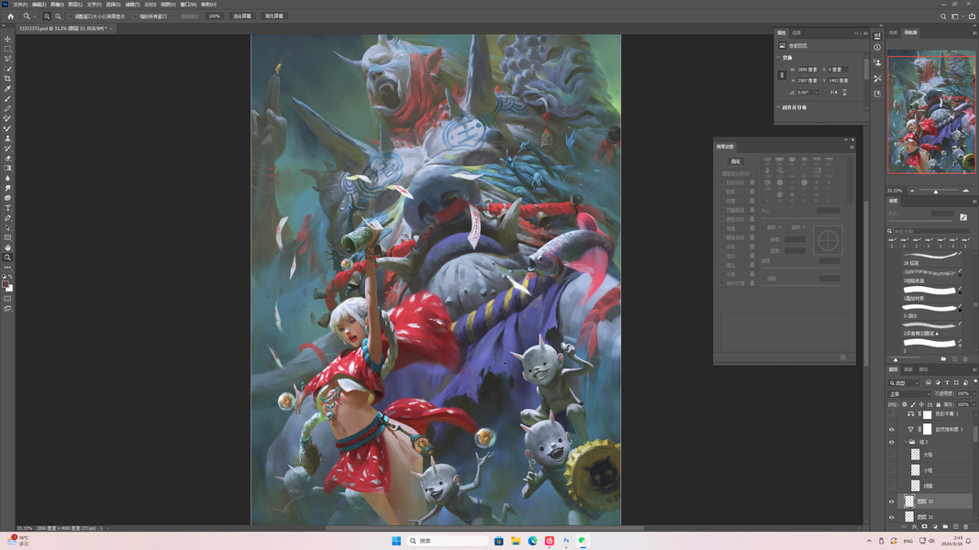Switch to the 通道 tab

point(907,369)
